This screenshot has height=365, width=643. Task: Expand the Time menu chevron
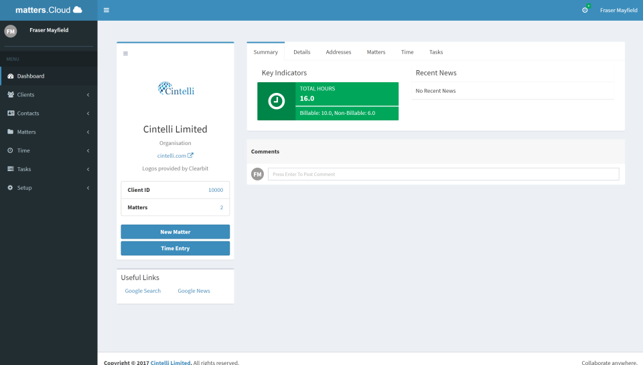click(88, 150)
